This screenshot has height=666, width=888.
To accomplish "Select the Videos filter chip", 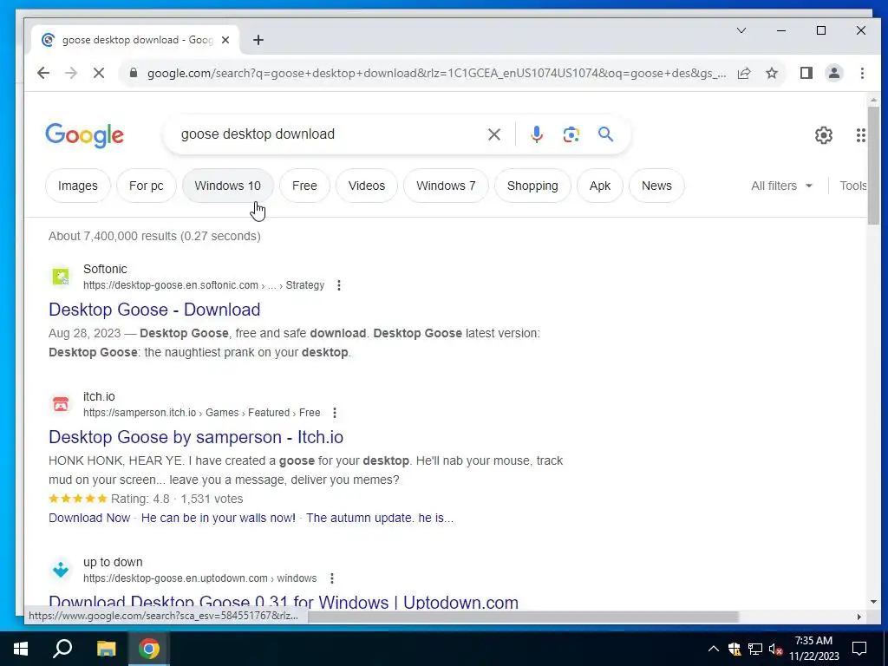I will (x=367, y=186).
